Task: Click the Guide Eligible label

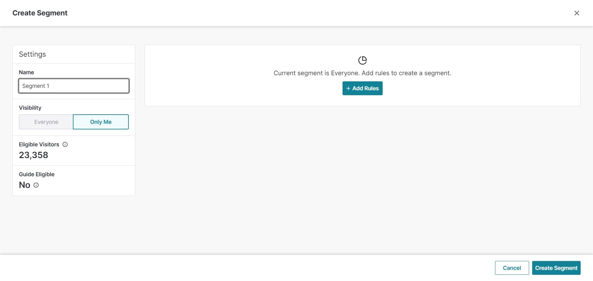Action: (36, 174)
